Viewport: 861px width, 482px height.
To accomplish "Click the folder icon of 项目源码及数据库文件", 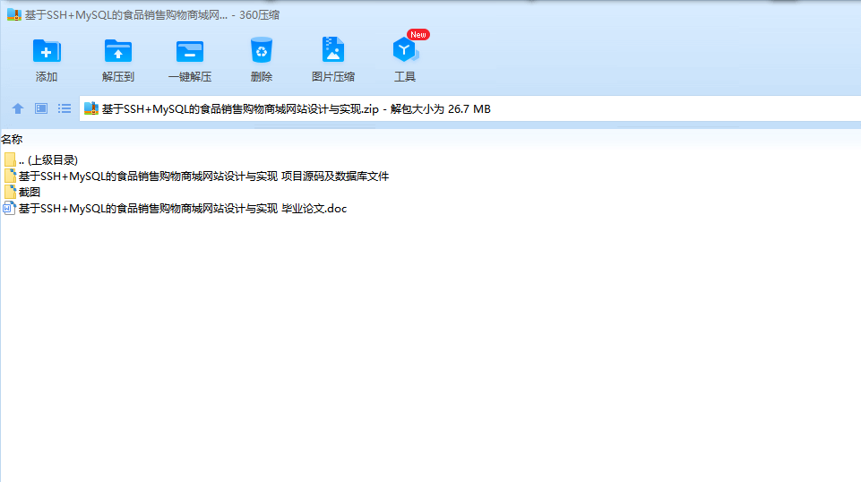I will click(10, 176).
